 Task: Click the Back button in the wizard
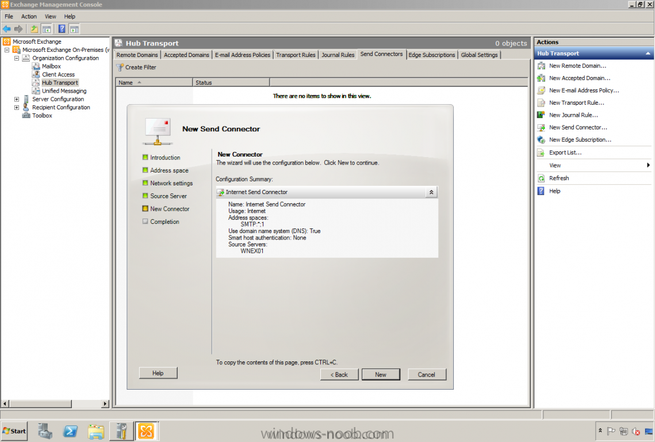coord(339,375)
